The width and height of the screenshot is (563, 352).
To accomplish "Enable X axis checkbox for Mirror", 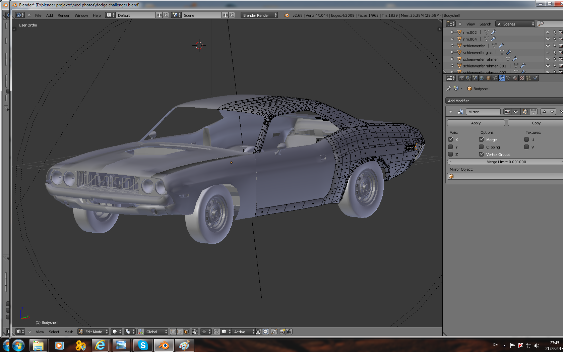I will (x=450, y=139).
